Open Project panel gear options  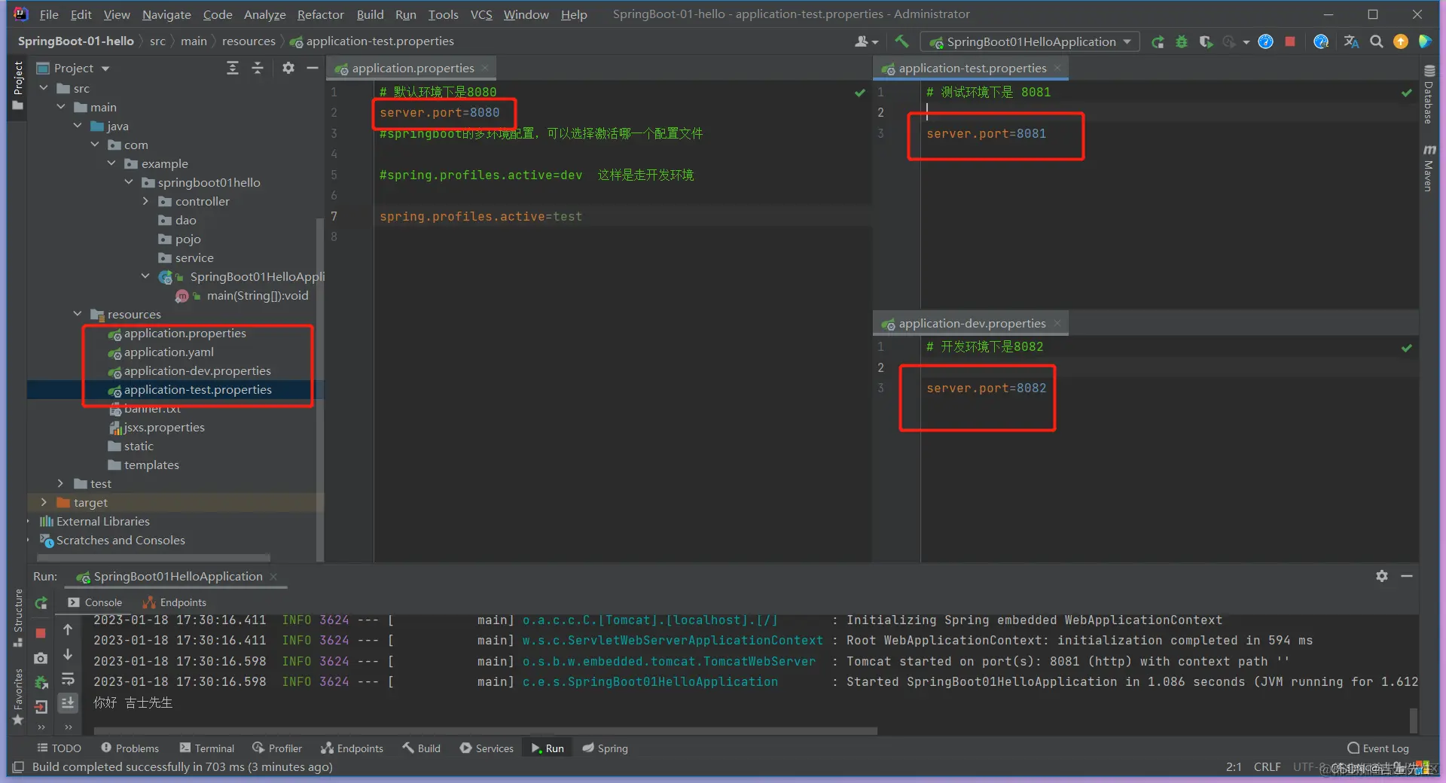[x=288, y=69]
